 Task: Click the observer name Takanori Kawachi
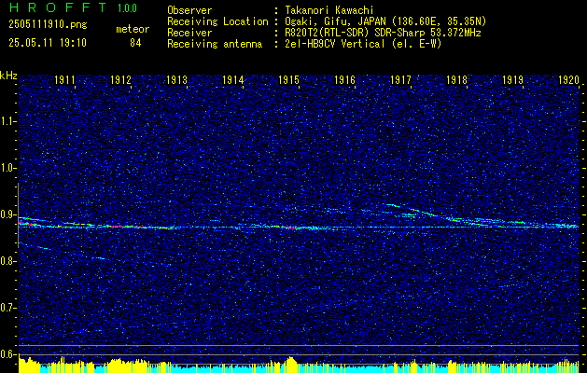pos(329,10)
